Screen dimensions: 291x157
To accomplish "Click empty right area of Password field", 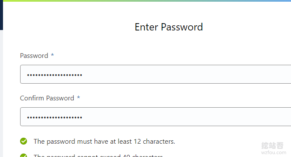I will point(186,74).
